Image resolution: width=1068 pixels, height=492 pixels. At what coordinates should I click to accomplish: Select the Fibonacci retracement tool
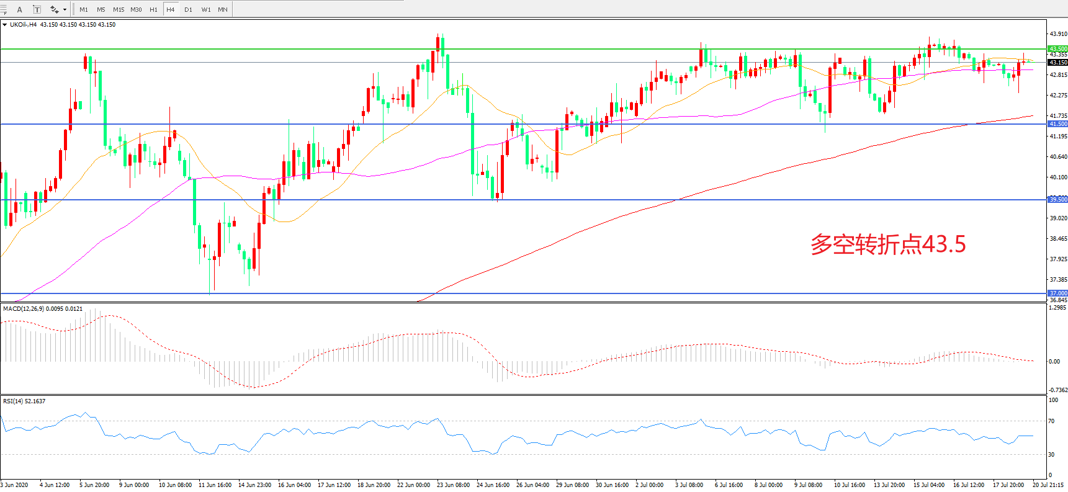(3, 9)
